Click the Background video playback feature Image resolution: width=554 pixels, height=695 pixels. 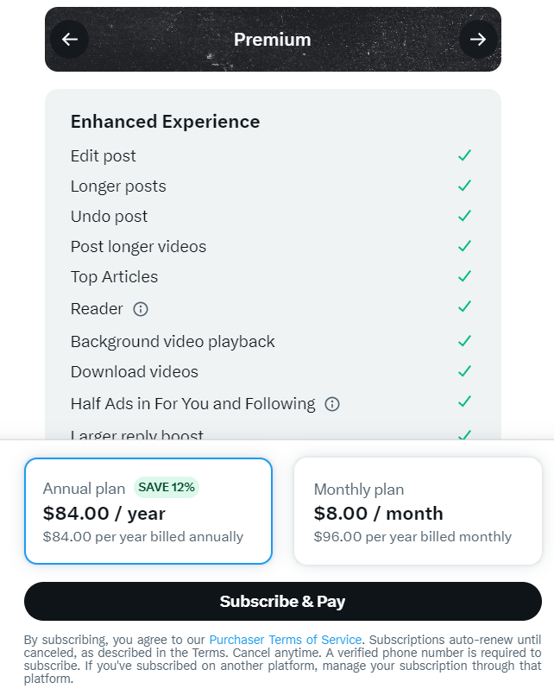coord(173,342)
